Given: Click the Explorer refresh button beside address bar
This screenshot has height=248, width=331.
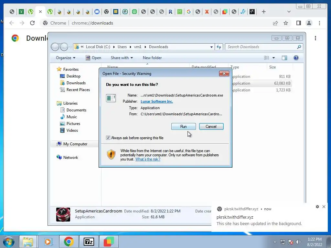Looking at the screenshot, I should point(219,47).
